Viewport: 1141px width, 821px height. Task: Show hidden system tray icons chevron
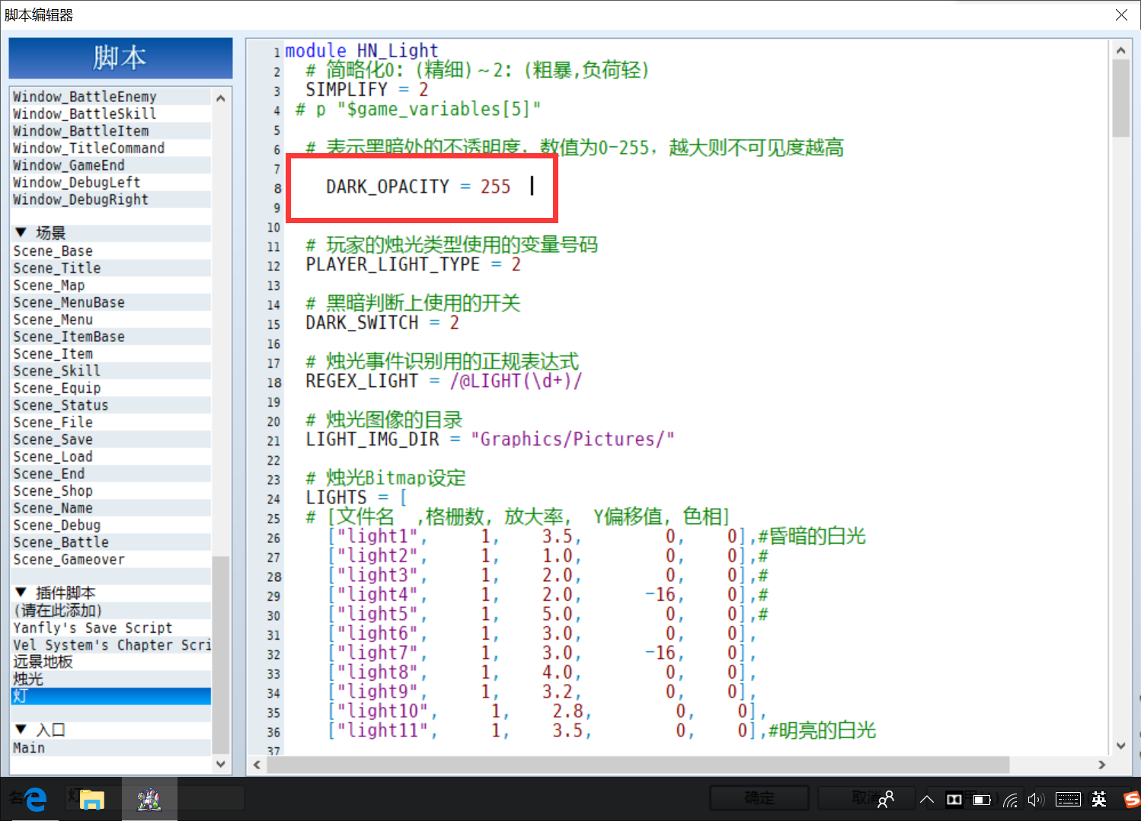coord(927,800)
